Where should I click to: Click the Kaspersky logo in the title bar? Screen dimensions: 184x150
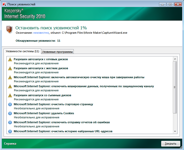(x=4, y=4)
